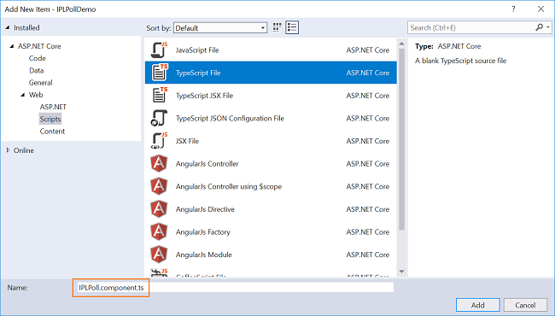Screen dimensions: 555x316
Task: Select the Code category under ASP.NET Core
Action: [x=38, y=58]
